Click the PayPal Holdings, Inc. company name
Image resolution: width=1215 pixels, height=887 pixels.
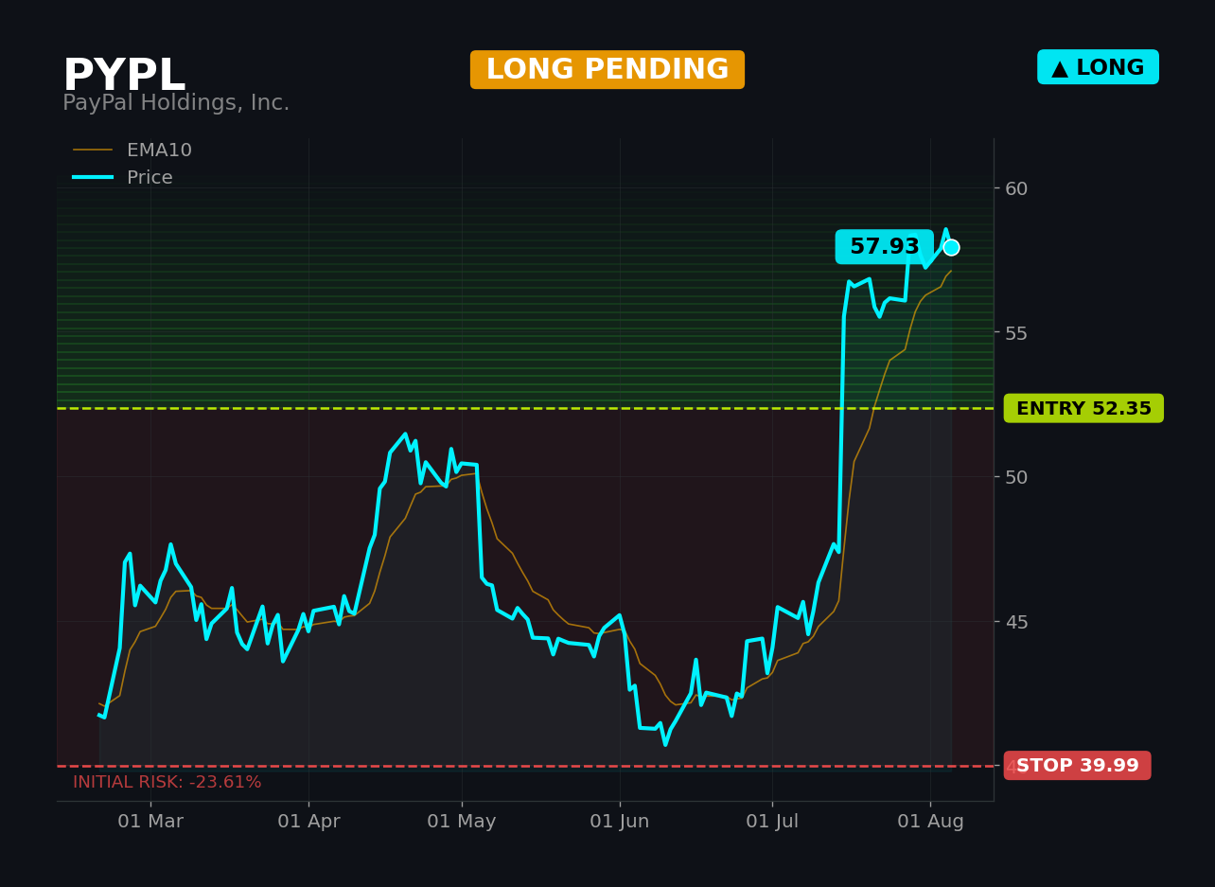click(176, 103)
